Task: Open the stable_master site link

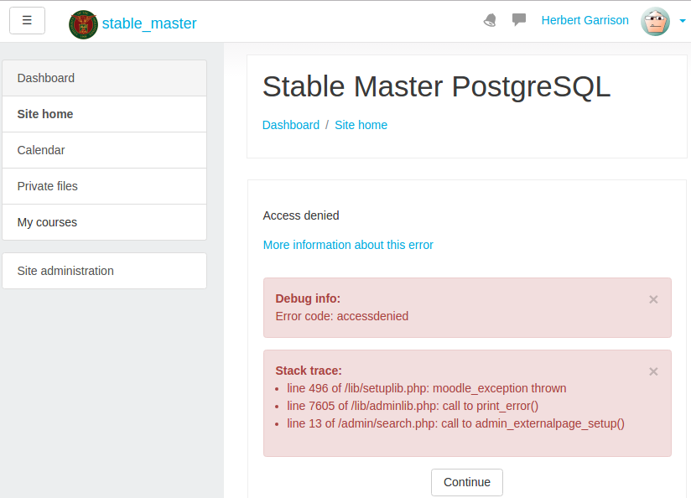Action: [x=149, y=23]
